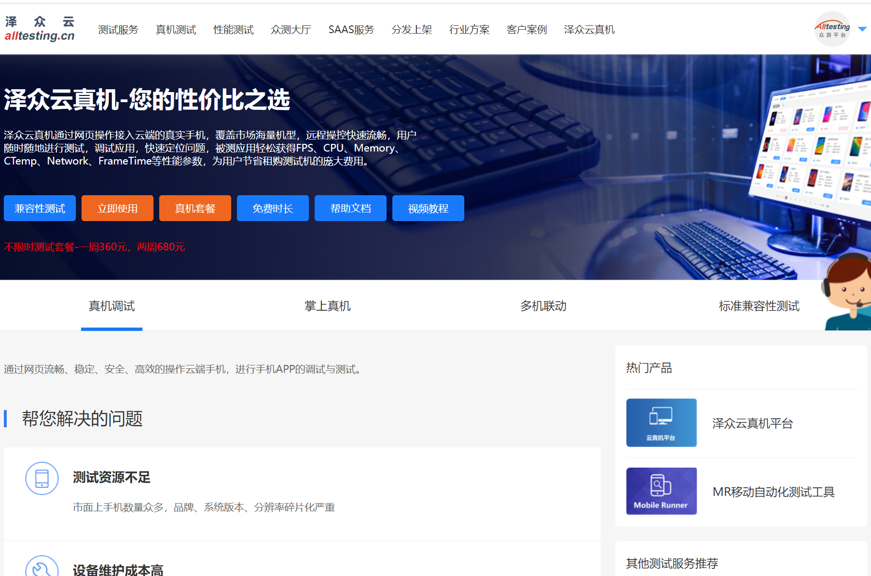Click the 真机套餐 button
This screenshot has height=576, width=871.
click(195, 208)
